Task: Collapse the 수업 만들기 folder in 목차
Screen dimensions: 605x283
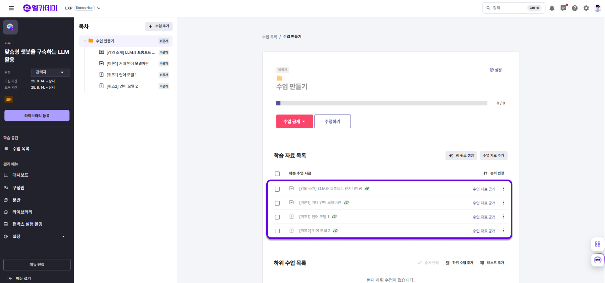Action: [x=85, y=41]
